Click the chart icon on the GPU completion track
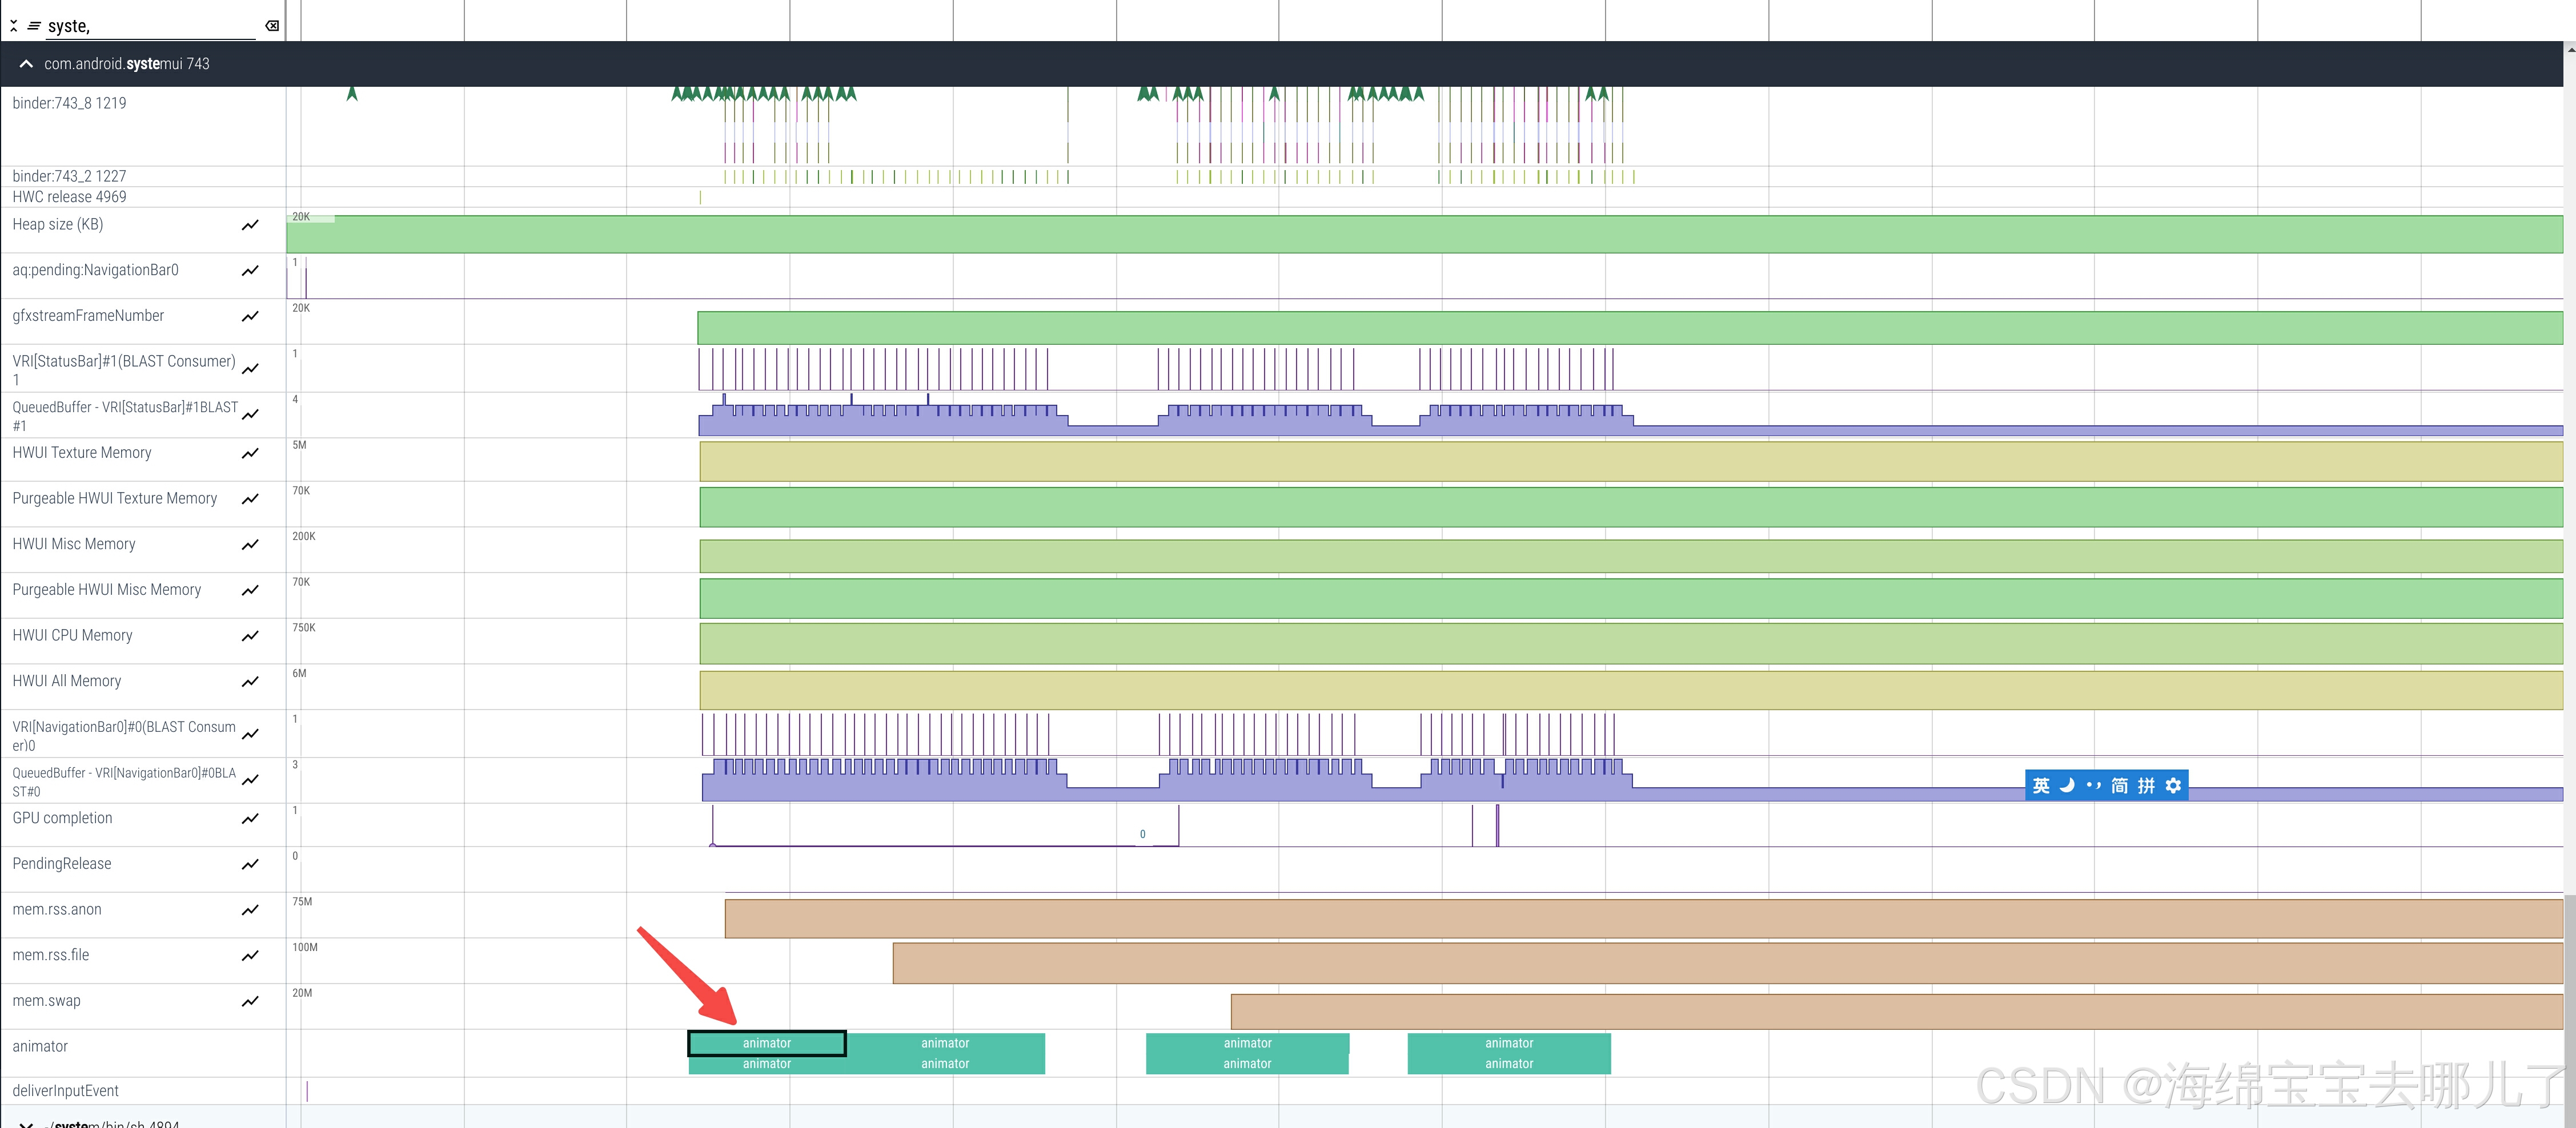This screenshot has width=2576, height=1128. pos(250,819)
